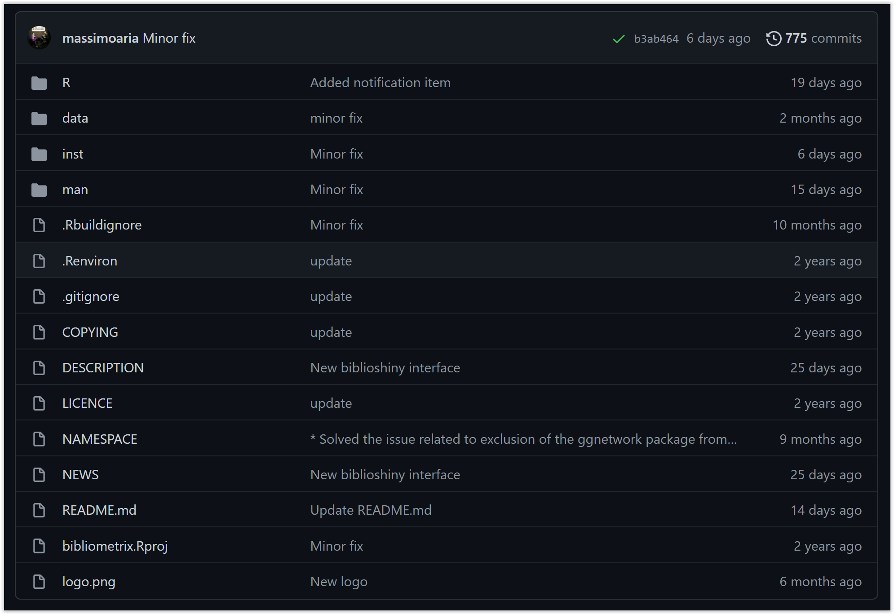Open the massimoaria author link
The height and width of the screenshot is (614, 894).
click(100, 38)
